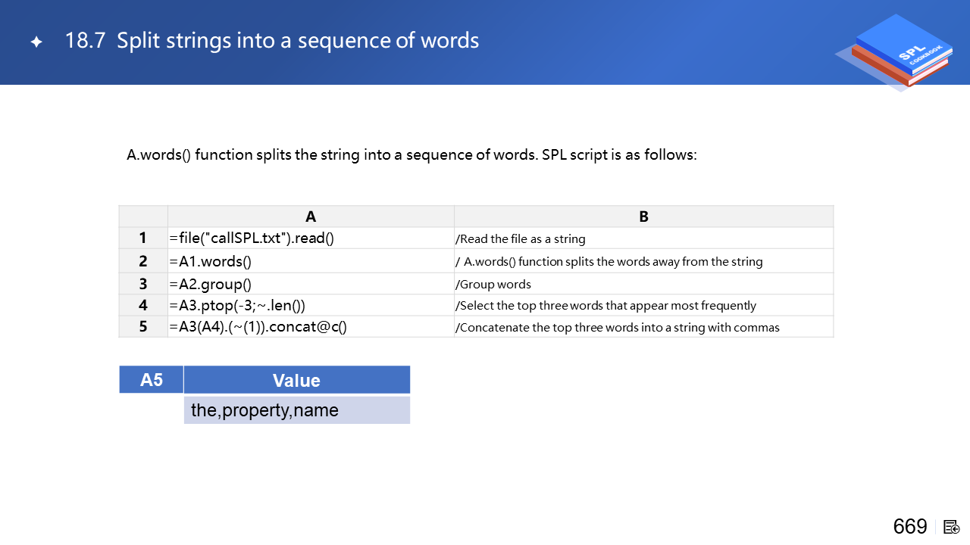Select row header 1 in the script table
Viewport: 970px width, 545px height.
[x=143, y=238]
